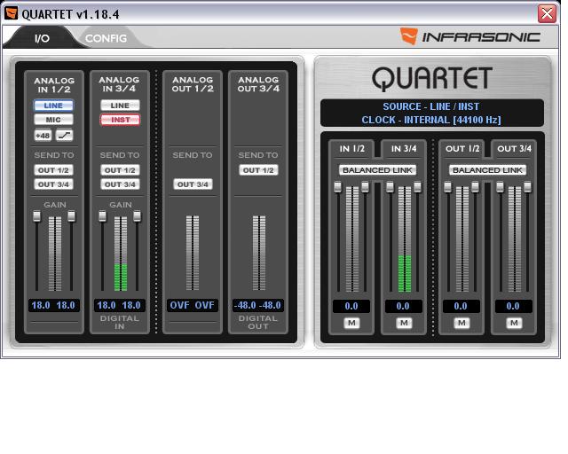Send Analog Out 3/4 to OUT 1/2

click(258, 169)
